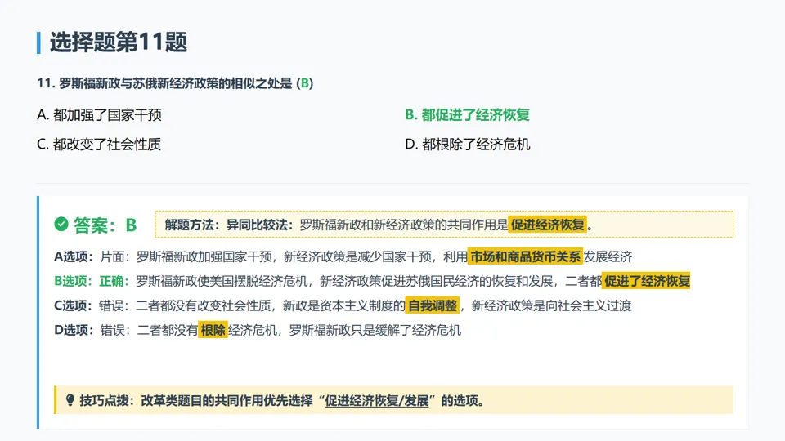
Task: Click underlined 促进经济恢复/发展 text
Action: 377,400
